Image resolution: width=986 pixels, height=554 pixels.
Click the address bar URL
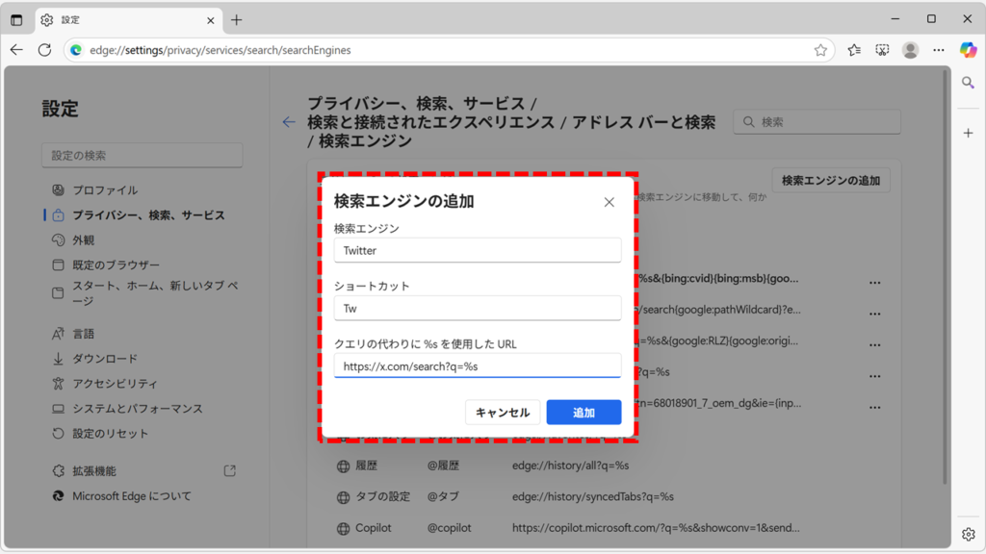(x=221, y=50)
